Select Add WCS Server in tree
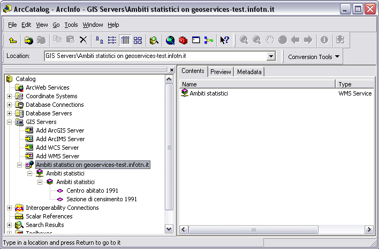This screenshot has height=249, width=379. (x=57, y=148)
